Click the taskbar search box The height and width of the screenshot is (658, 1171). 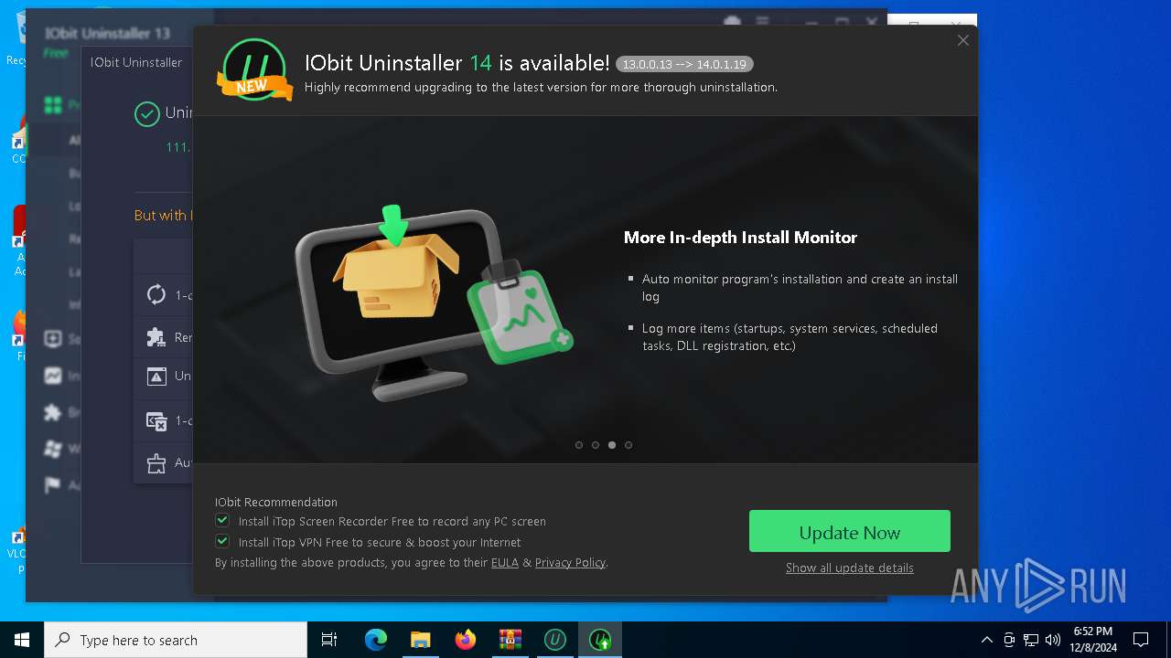(x=176, y=640)
